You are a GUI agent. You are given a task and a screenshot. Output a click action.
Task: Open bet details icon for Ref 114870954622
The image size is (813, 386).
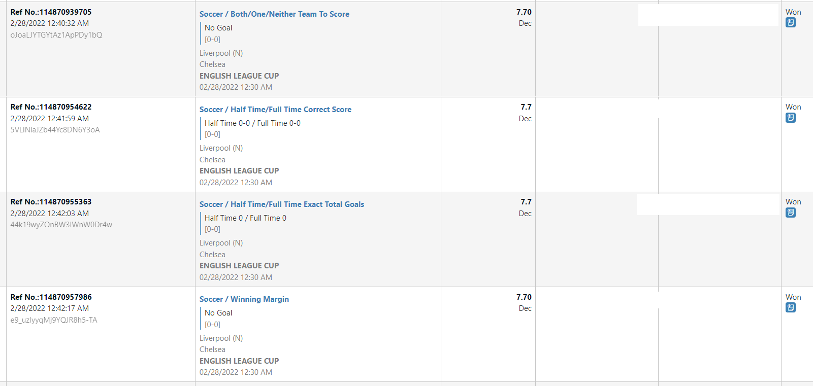(791, 118)
